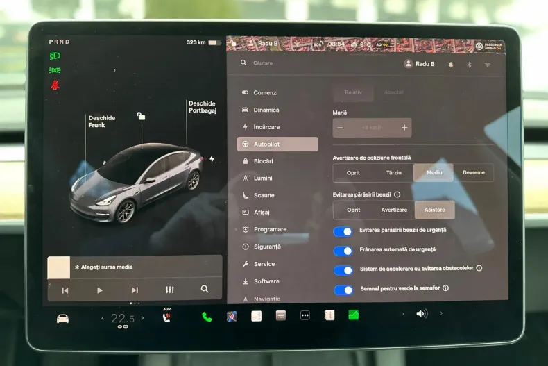Open the Siguranță safety menu
The image size is (548, 366).
pos(262,247)
